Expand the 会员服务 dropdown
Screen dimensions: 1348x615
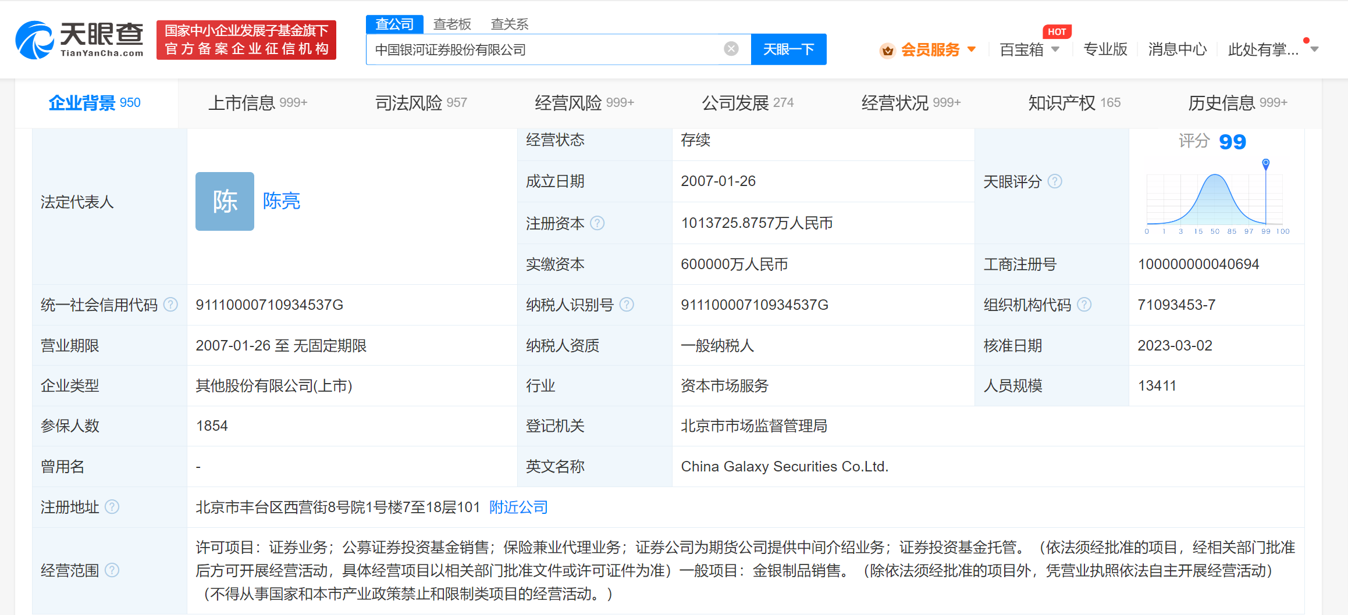pos(971,49)
